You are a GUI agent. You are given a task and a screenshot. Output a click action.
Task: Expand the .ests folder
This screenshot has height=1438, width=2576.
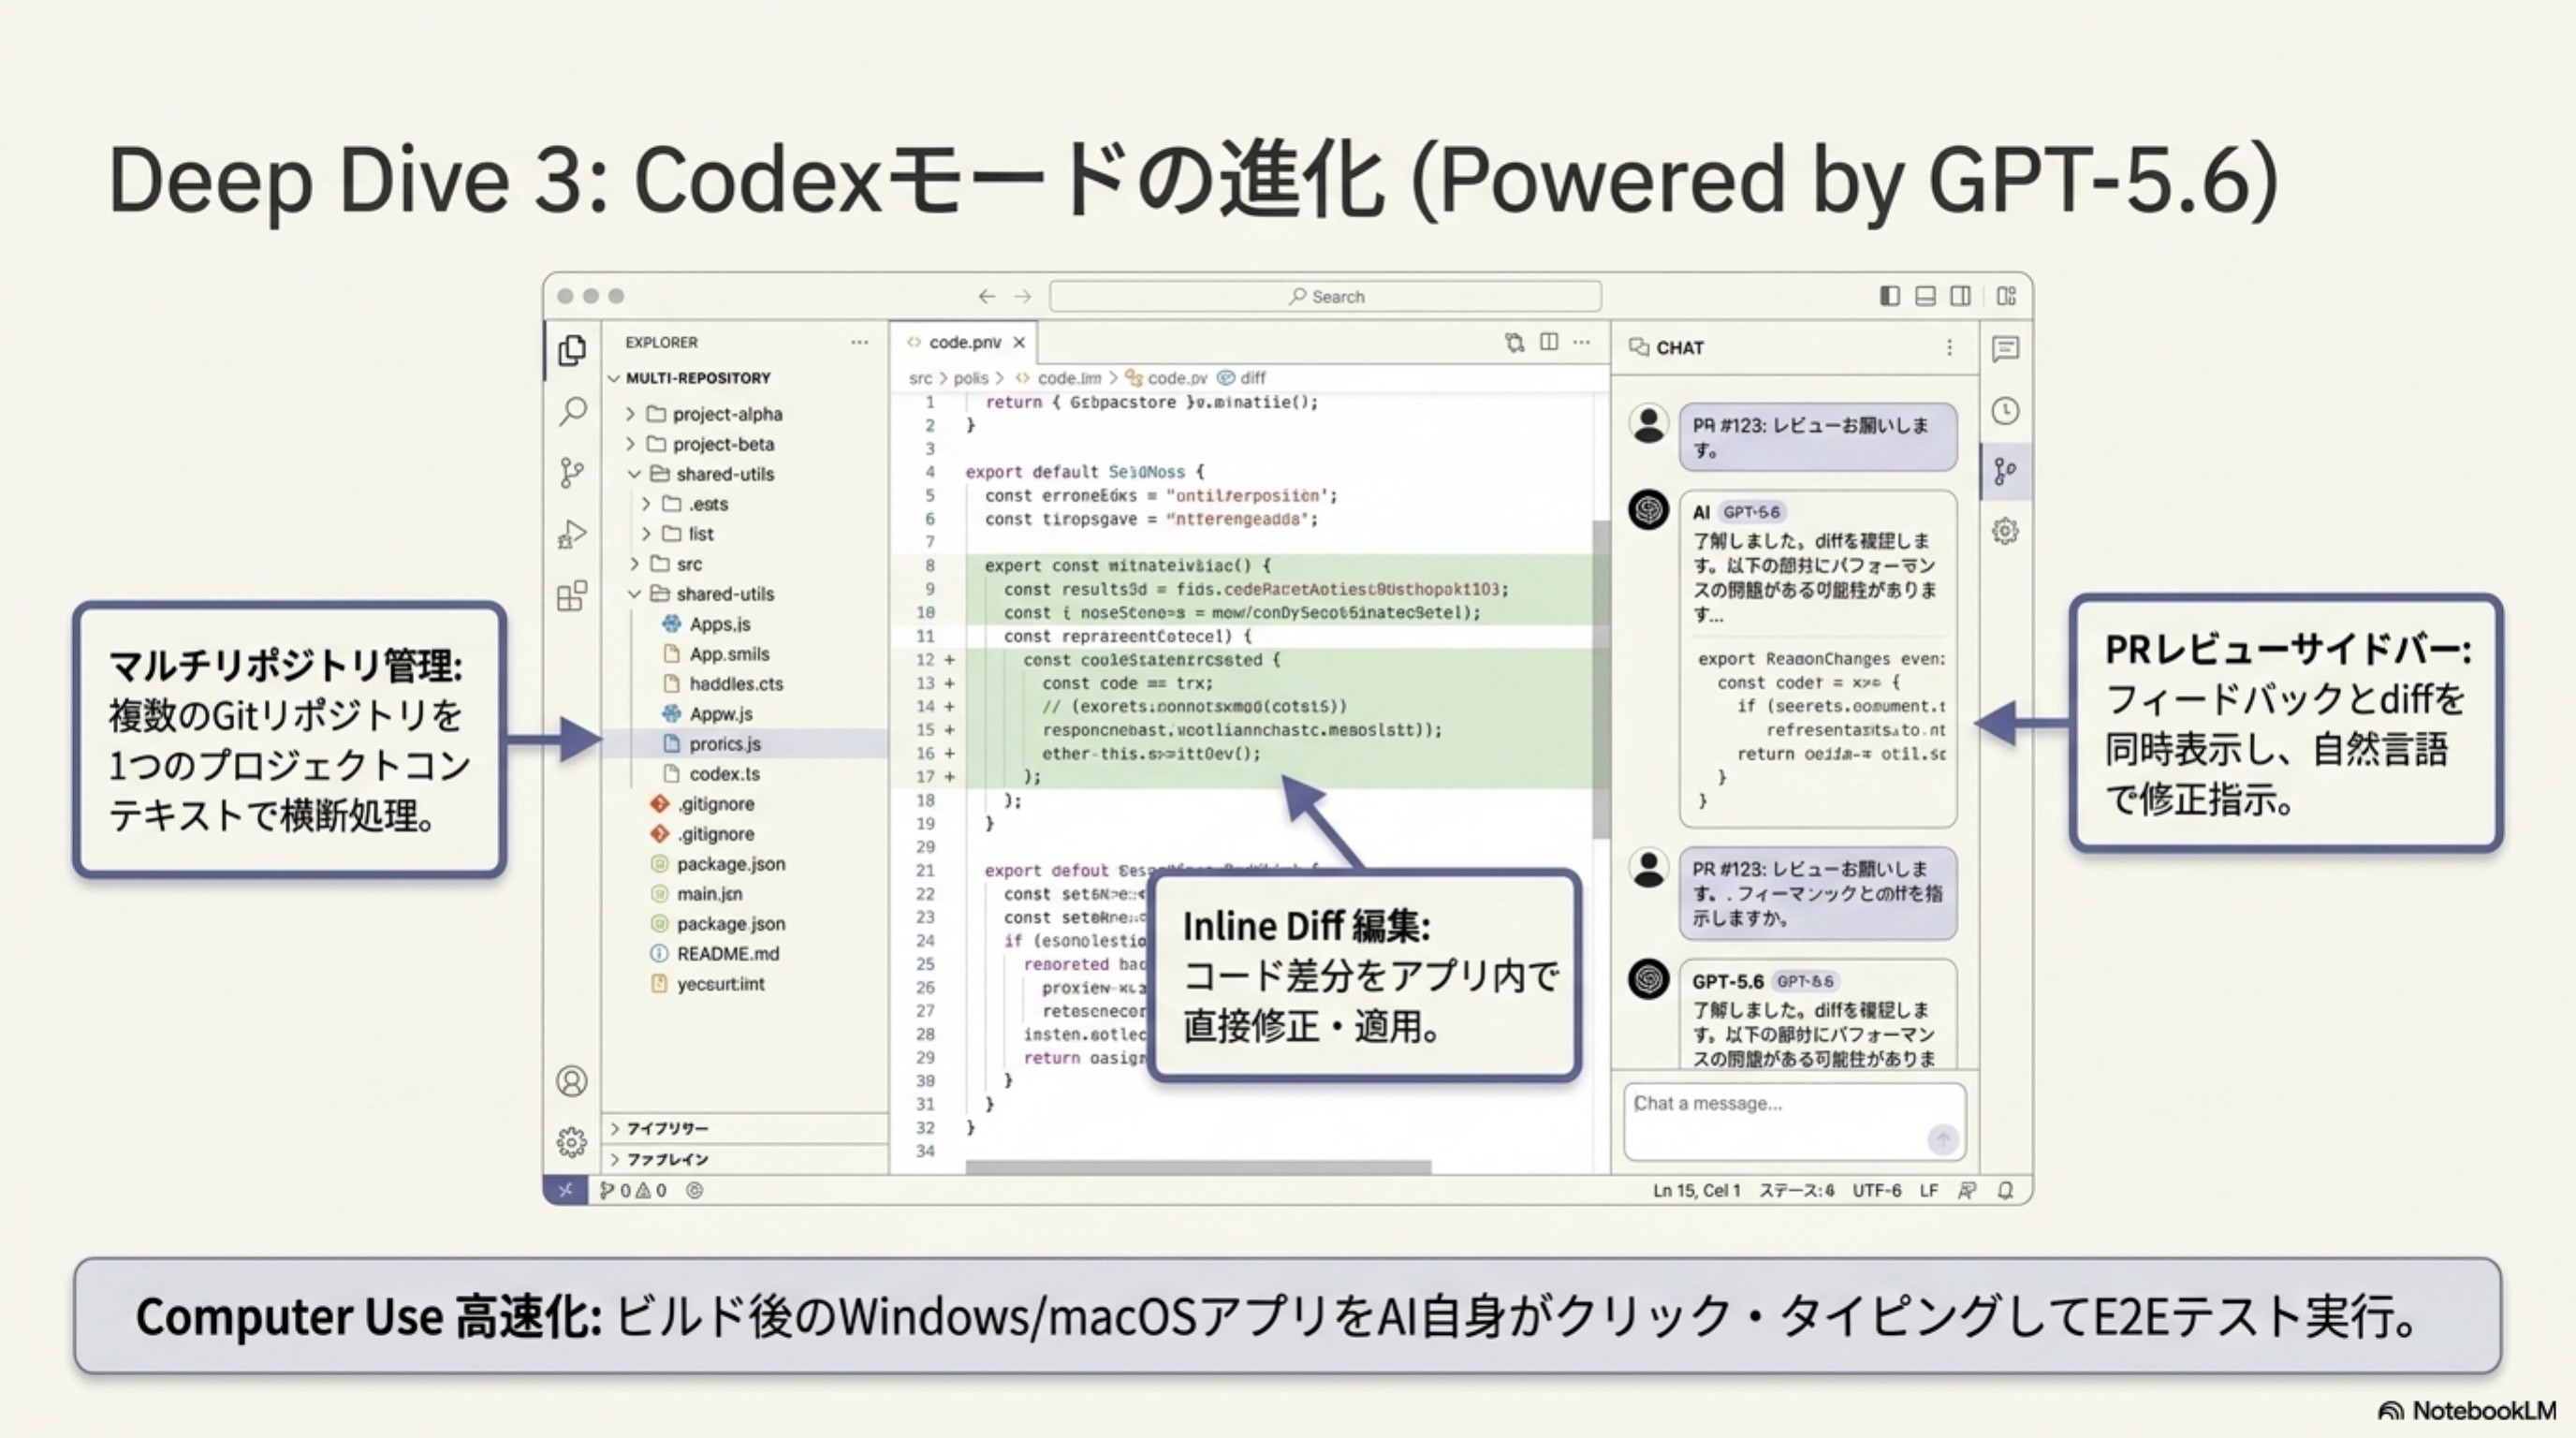coord(686,504)
